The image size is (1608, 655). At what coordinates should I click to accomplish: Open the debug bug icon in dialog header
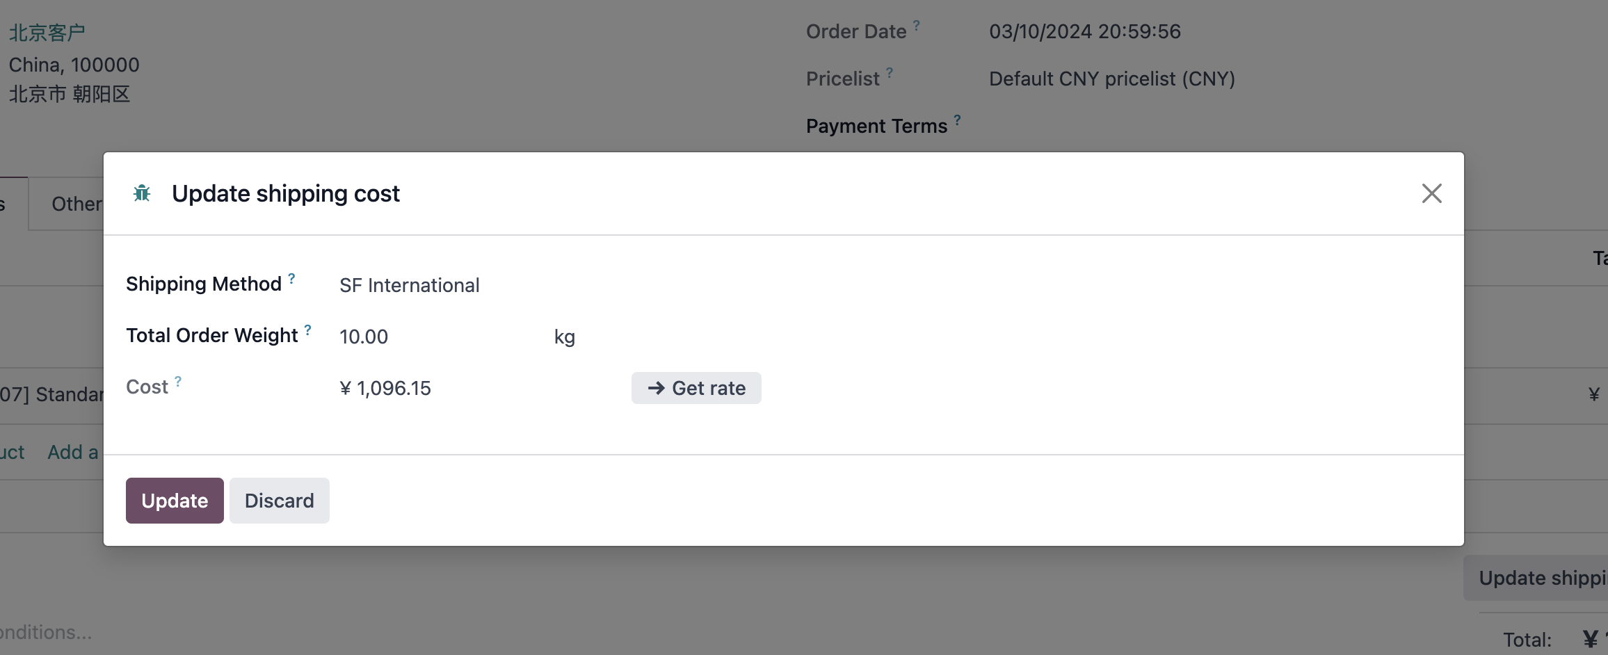coord(142,193)
